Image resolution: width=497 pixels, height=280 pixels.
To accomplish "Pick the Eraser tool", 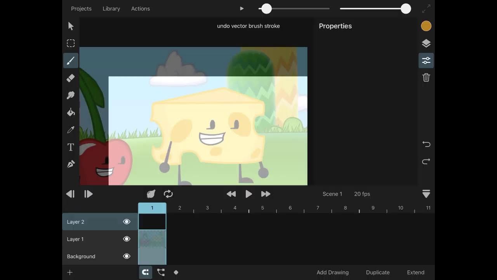I will (x=71, y=78).
